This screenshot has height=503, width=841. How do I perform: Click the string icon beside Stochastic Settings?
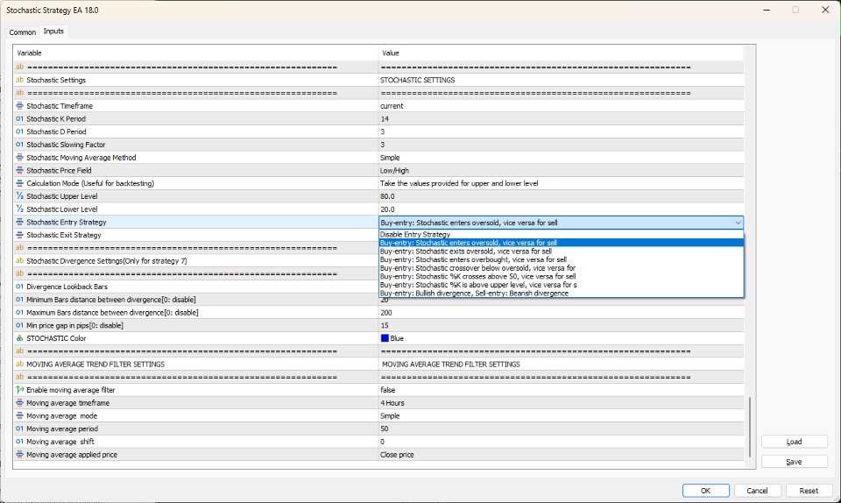20,80
